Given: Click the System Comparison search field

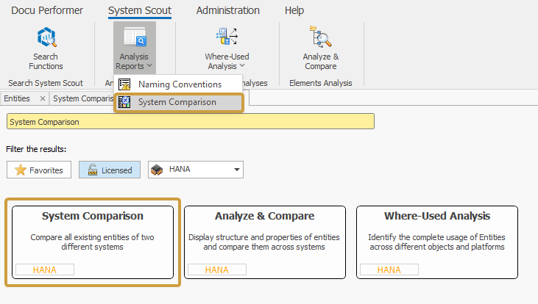Looking at the screenshot, I should 190,121.
